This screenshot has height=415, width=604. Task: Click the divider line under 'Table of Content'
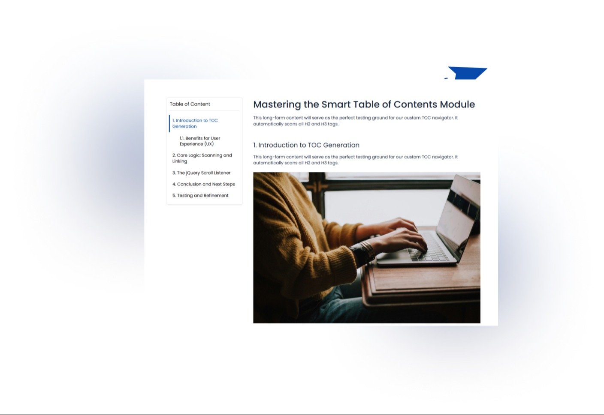pos(205,111)
